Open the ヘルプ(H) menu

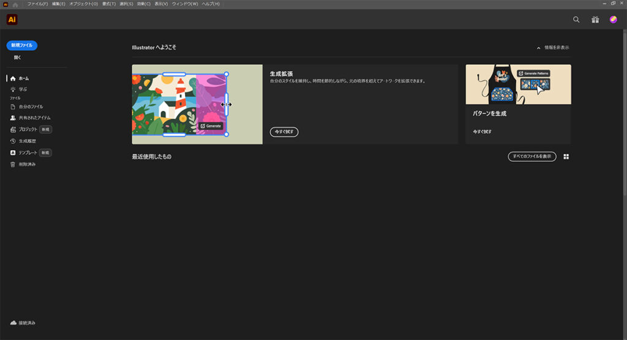pos(211,4)
